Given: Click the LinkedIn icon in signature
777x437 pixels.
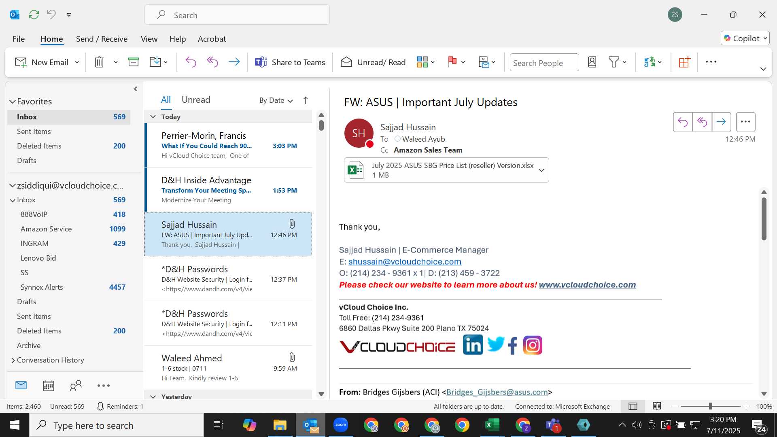Looking at the screenshot, I should coord(473,345).
